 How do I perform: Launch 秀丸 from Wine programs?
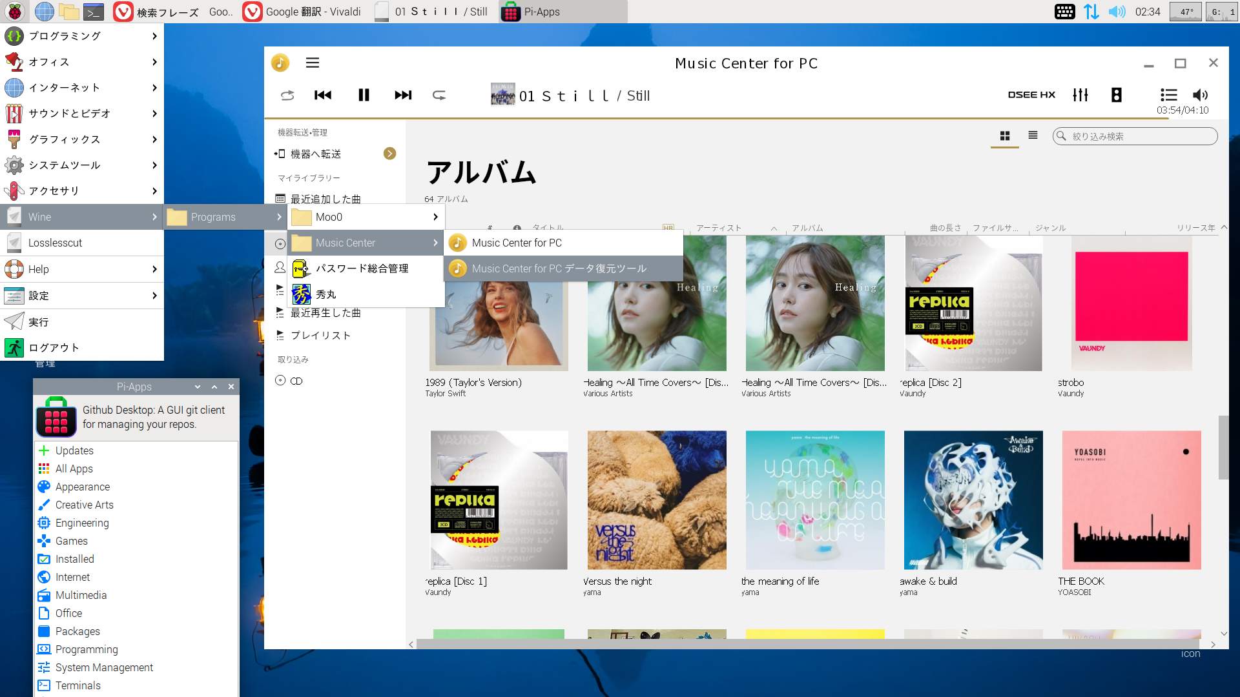pyautogui.click(x=366, y=294)
